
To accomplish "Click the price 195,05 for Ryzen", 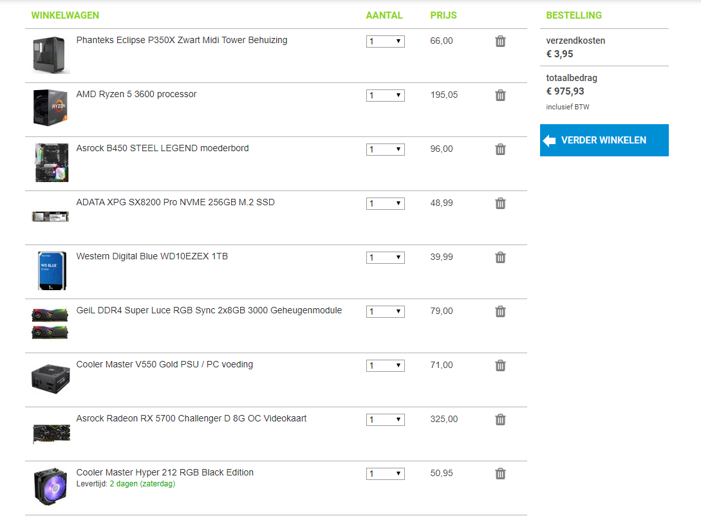I will [x=444, y=95].
